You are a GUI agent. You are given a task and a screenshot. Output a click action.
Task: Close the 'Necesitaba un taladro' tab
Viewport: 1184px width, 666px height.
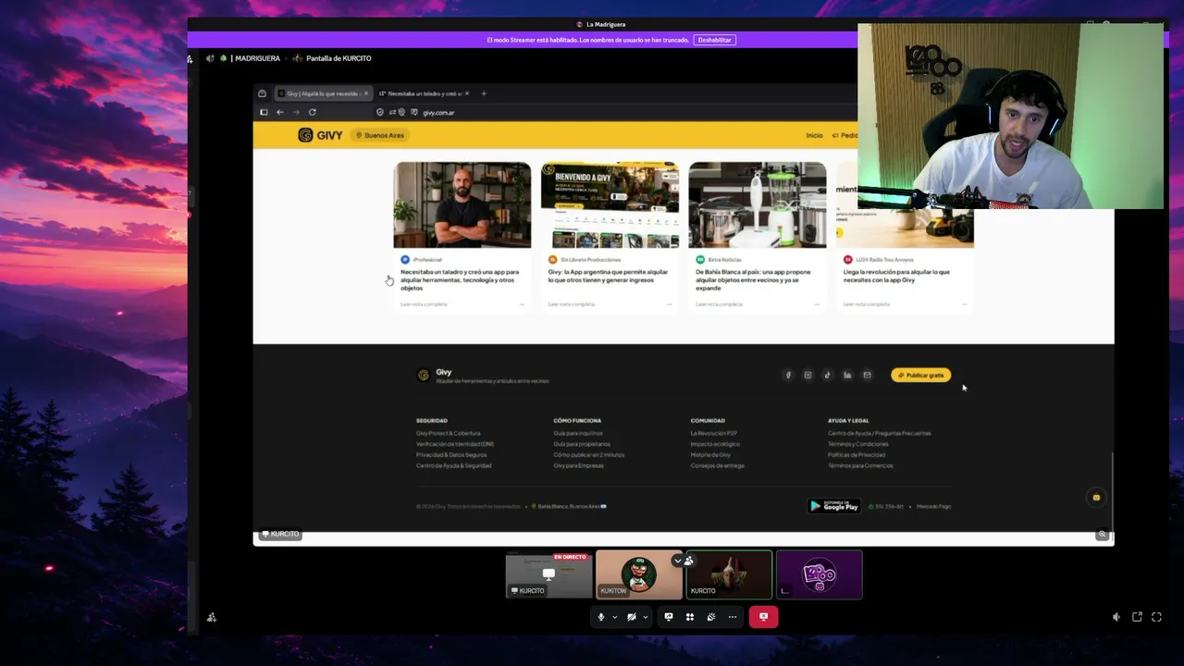click(467, 93)
